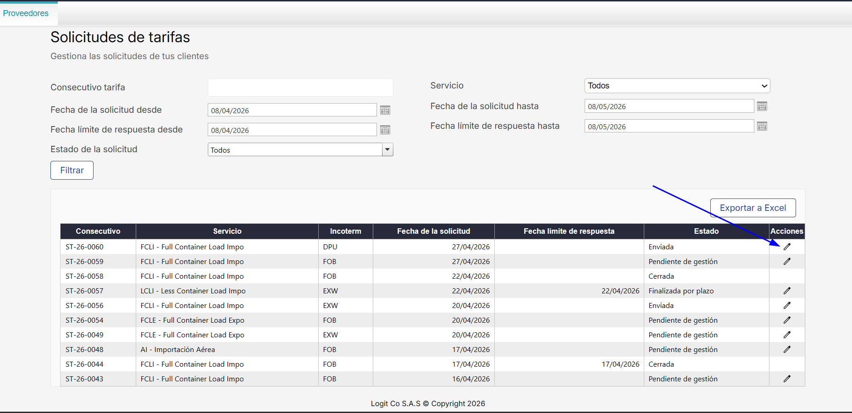Screen dimensions: 852x413
Task: Click the Acciones column header
Action: tap(787, 231)
